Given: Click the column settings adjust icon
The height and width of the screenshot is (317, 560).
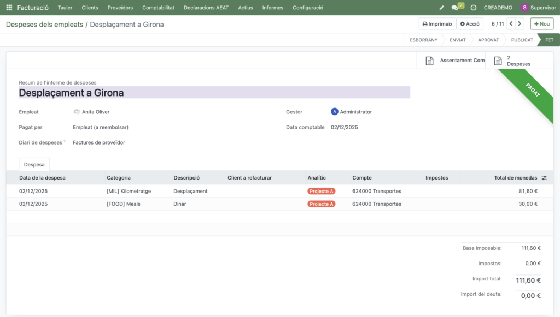Looking at the screenshot, I should (544, 178).
